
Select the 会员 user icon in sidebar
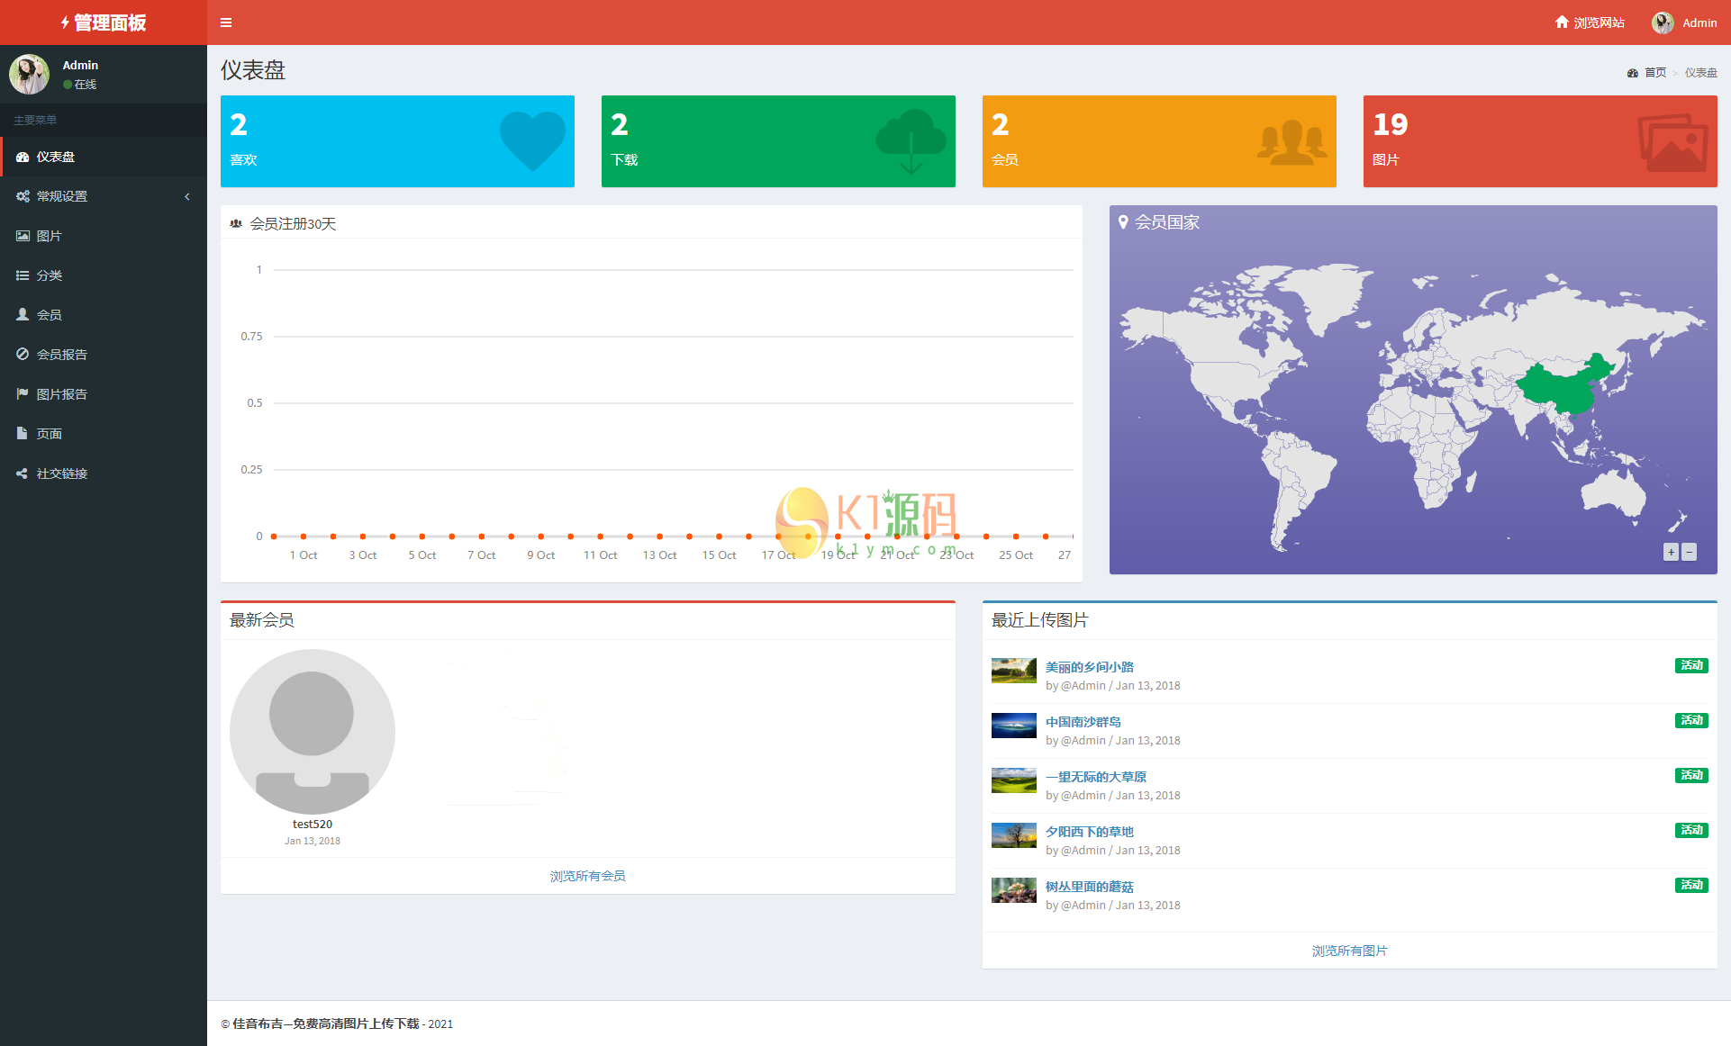tap(23, 315)
